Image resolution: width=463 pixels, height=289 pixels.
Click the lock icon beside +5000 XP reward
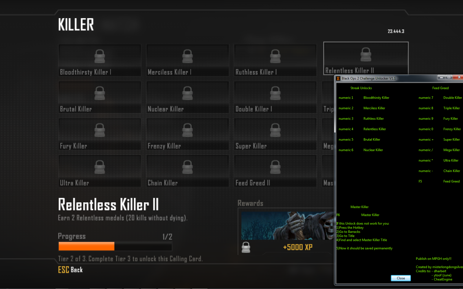pyautogui.click(x=246, y=247)
